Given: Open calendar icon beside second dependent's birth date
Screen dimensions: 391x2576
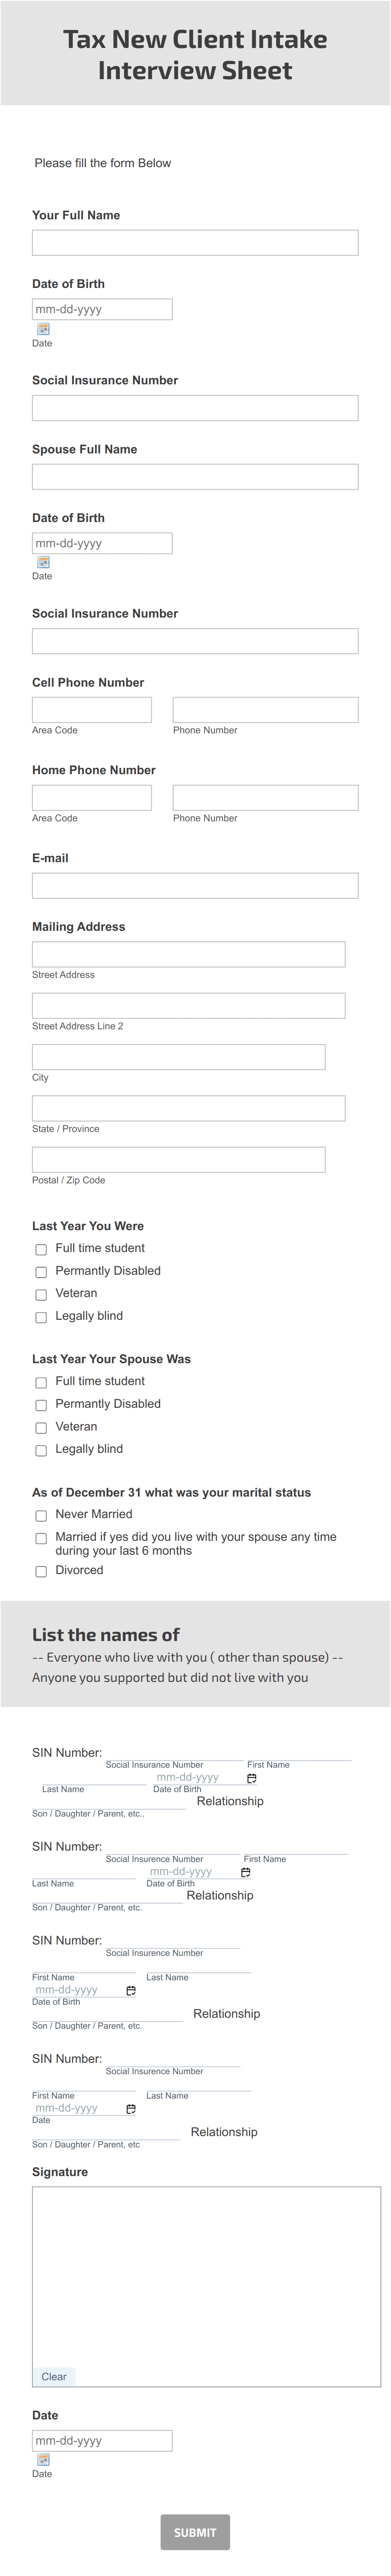Looking at the screenshot, I should coord(246,1873).
